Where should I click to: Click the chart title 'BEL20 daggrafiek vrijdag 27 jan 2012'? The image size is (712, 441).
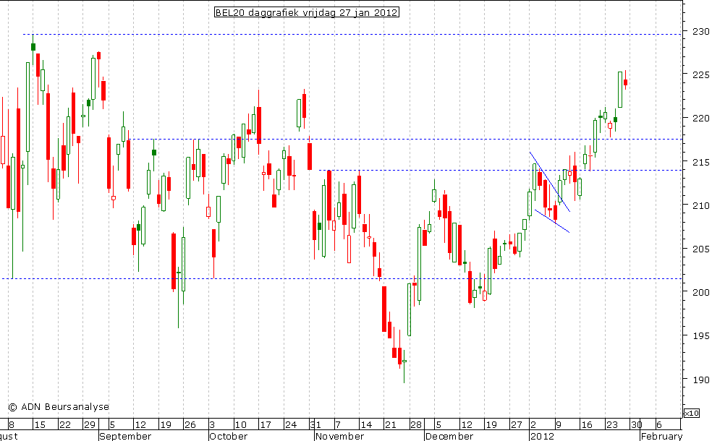(307, 13)
